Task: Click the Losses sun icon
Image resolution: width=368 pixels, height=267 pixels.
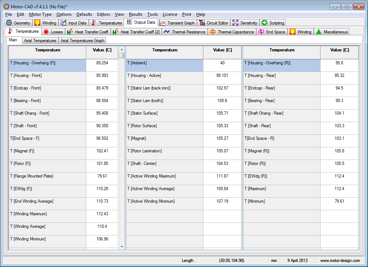Action: (x=46, y=32)
